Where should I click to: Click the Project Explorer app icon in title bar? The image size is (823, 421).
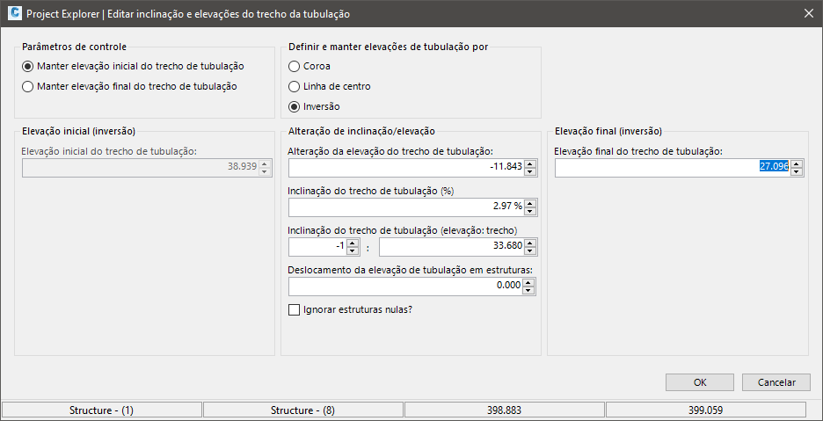click(x=13, y=13)
